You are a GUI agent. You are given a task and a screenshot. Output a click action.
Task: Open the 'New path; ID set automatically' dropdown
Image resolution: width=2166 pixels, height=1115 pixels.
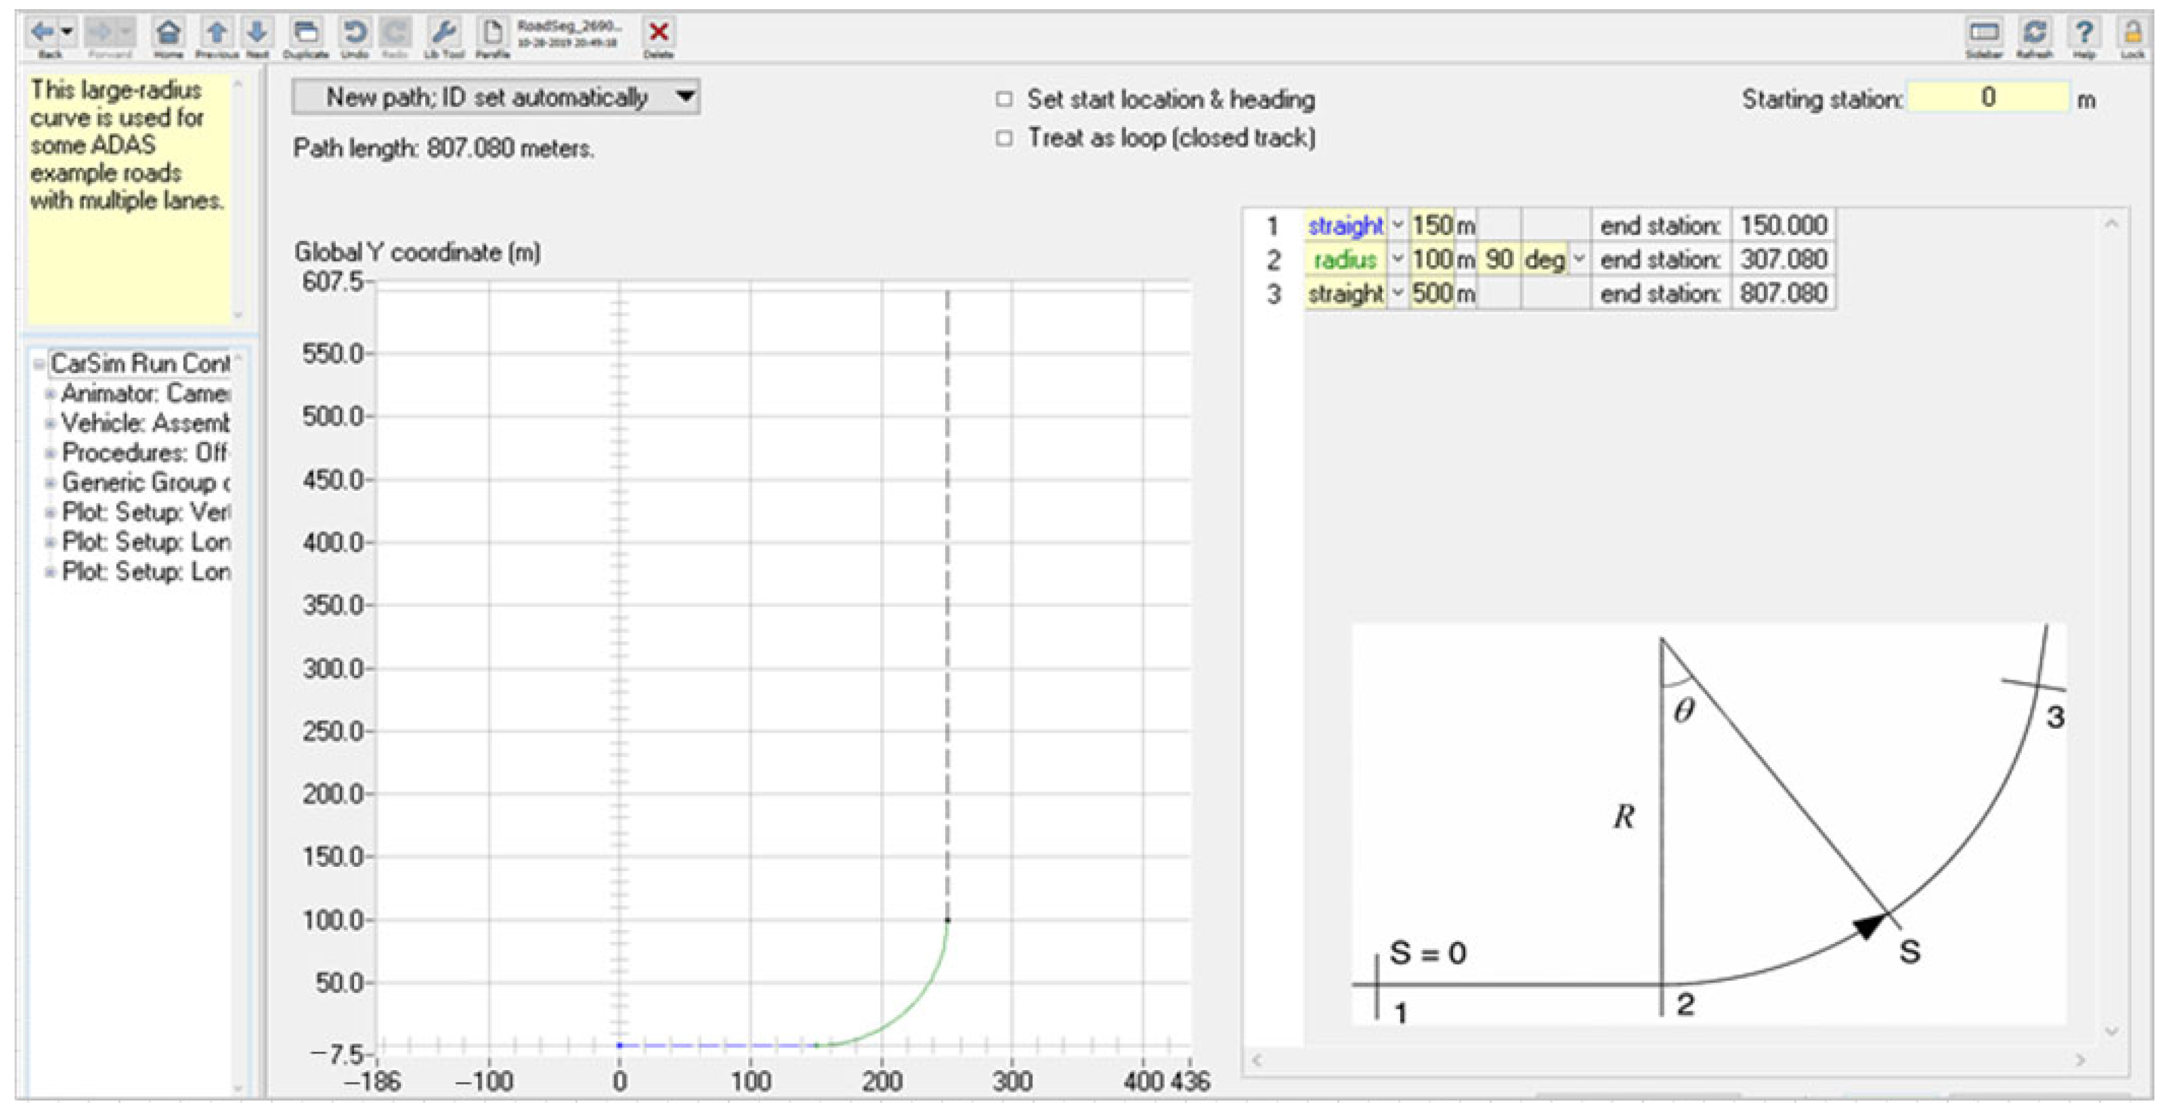496,97
